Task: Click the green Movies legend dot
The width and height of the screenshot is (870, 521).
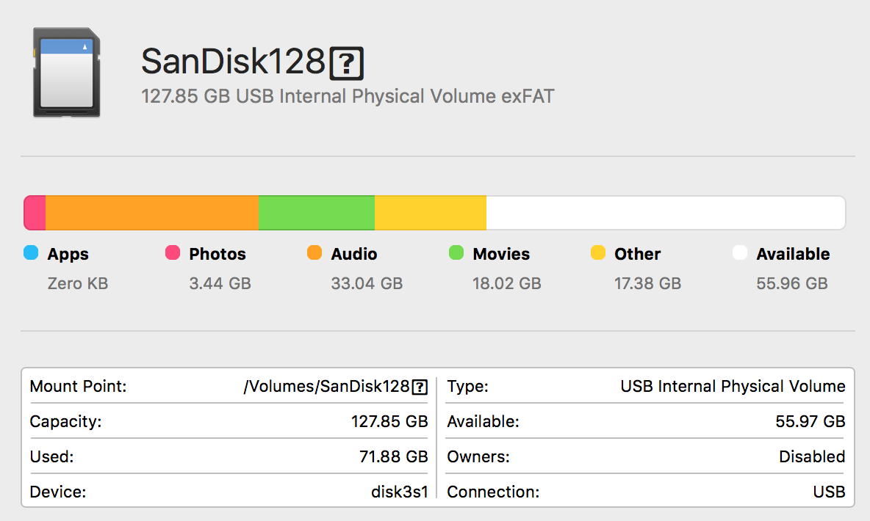Action: coord(456,252)
